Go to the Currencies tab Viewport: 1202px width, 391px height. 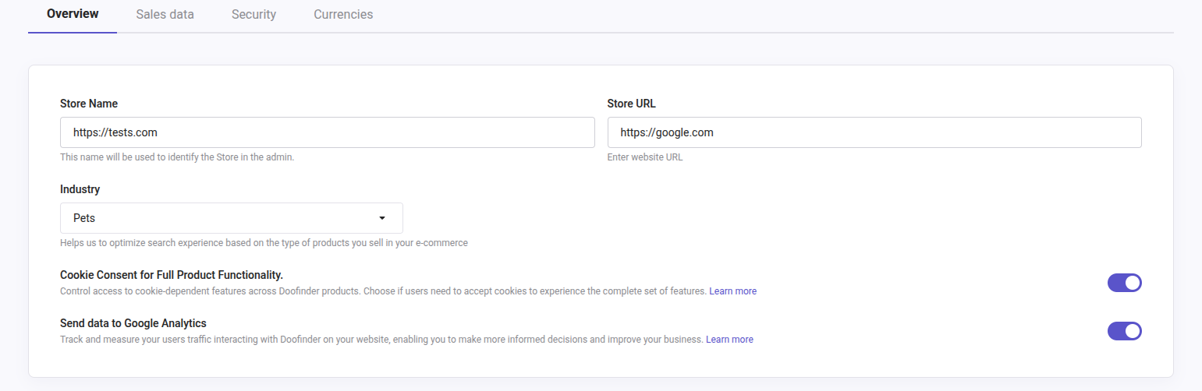click(343, 14)
